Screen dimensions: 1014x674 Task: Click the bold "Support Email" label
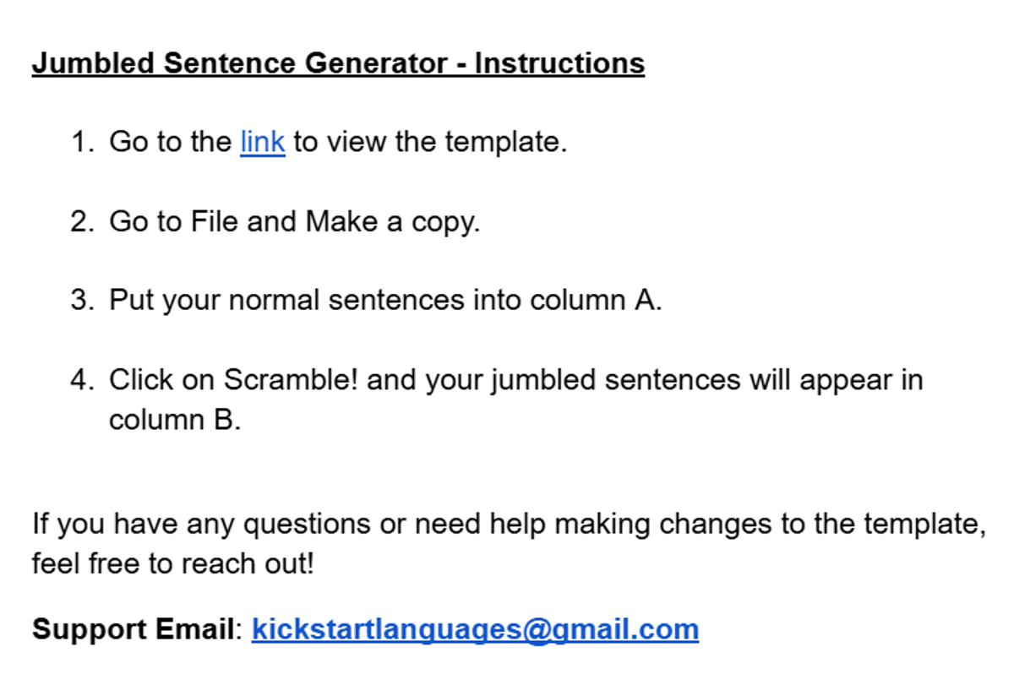132,629
